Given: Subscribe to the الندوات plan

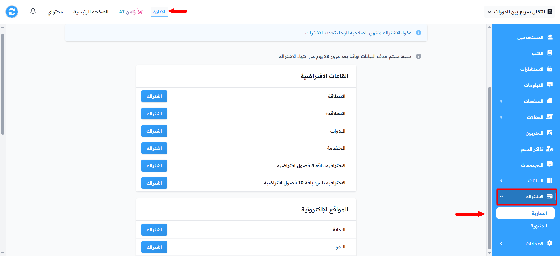Looking at the screenshot, I should pos(154,131).
